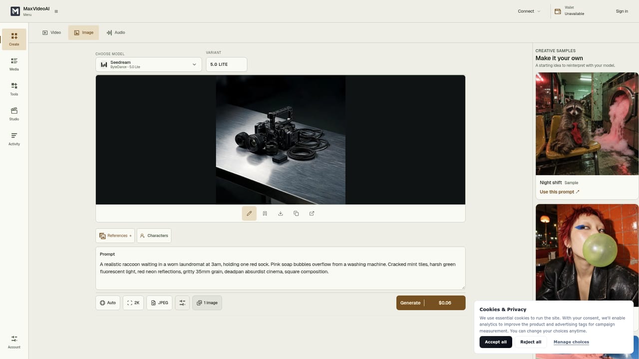The height and width of the screenshot is (359, 639).
Task: Open the Characters button
Action: (x=154, y=236)
